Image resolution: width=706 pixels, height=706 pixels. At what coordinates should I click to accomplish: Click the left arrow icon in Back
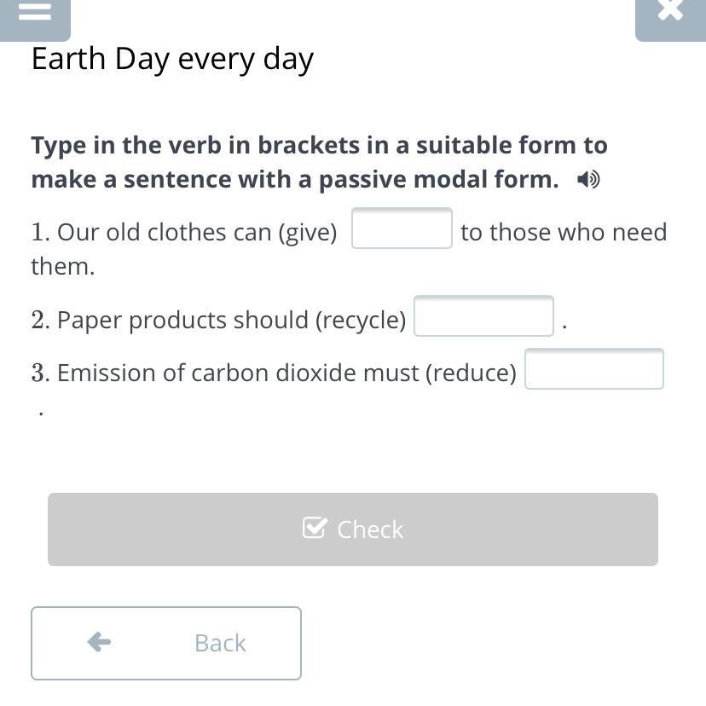pyautogui.click(x=99, y=642)
